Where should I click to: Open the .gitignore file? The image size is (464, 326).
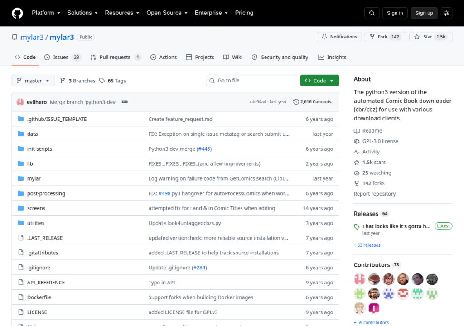39,268
